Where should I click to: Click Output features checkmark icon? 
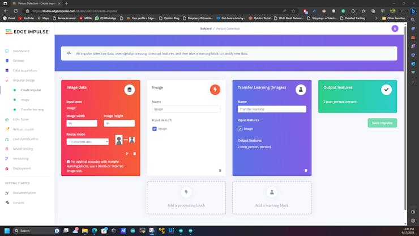click(386, 90)
